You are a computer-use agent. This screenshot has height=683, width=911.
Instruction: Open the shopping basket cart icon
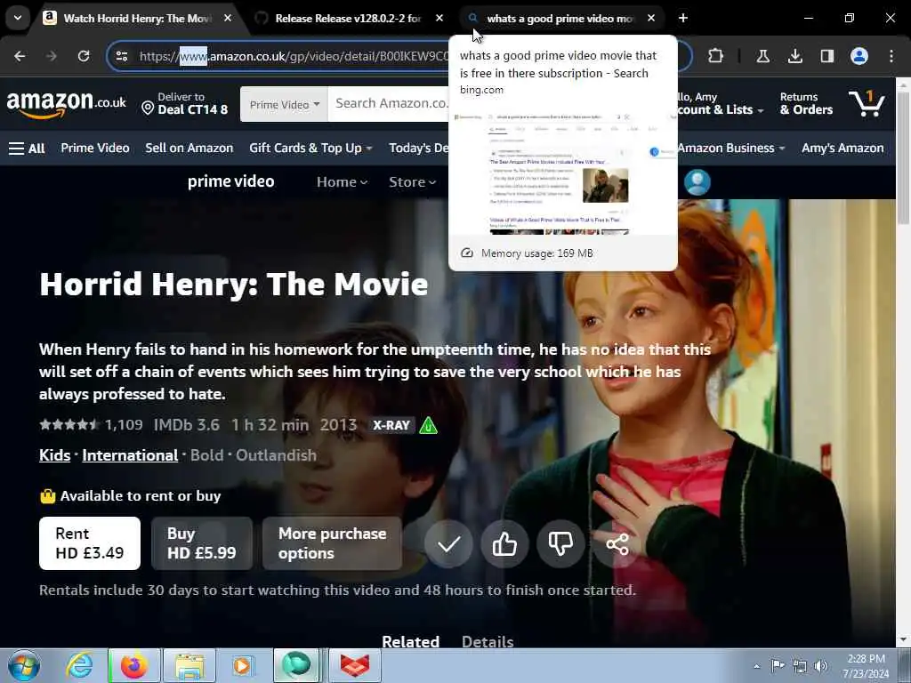pyautogui.click(x=867, y=103)
